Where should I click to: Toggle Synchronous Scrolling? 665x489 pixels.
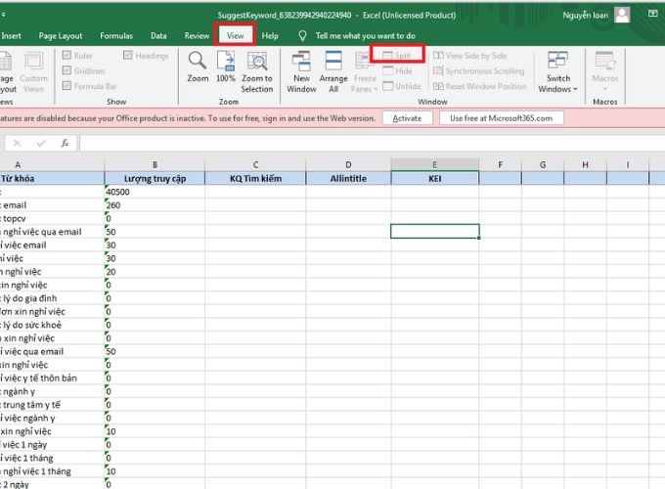[479, 70]
